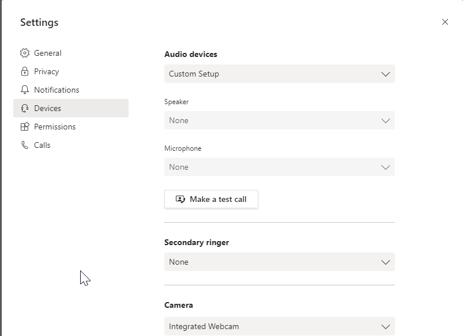The height and width of the screenshot is (336, 463).
Task: Open the Audio devices Custom Setup dropdown
Action: [x=279, y=74]
